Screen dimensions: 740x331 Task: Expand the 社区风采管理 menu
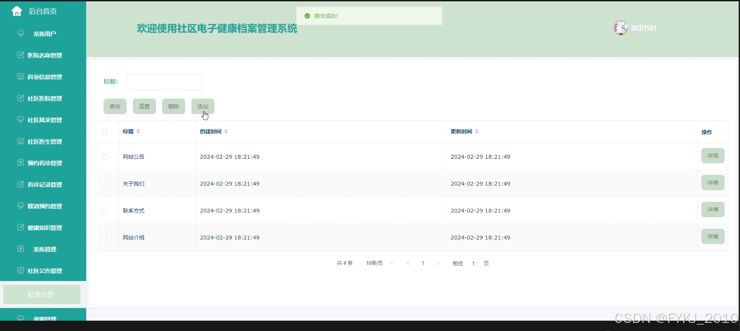(x=43, y=120)
